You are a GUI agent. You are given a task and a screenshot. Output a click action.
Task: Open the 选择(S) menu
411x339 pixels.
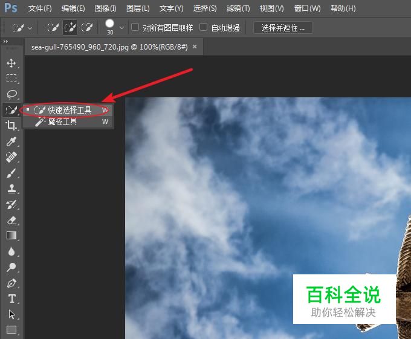(205, 8)
